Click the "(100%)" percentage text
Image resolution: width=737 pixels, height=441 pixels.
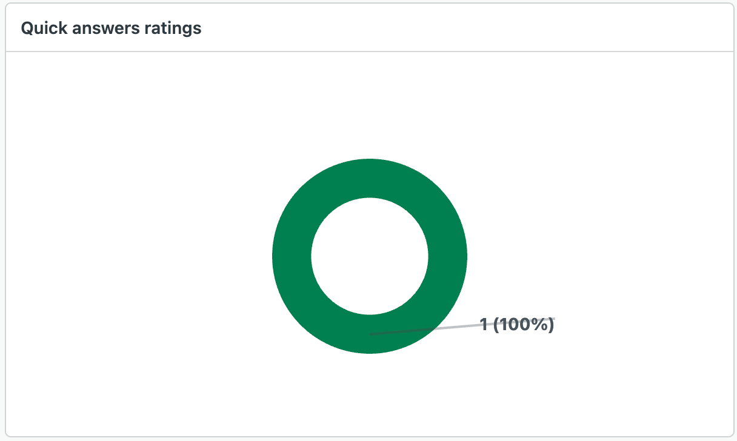(x=524, y=325)
